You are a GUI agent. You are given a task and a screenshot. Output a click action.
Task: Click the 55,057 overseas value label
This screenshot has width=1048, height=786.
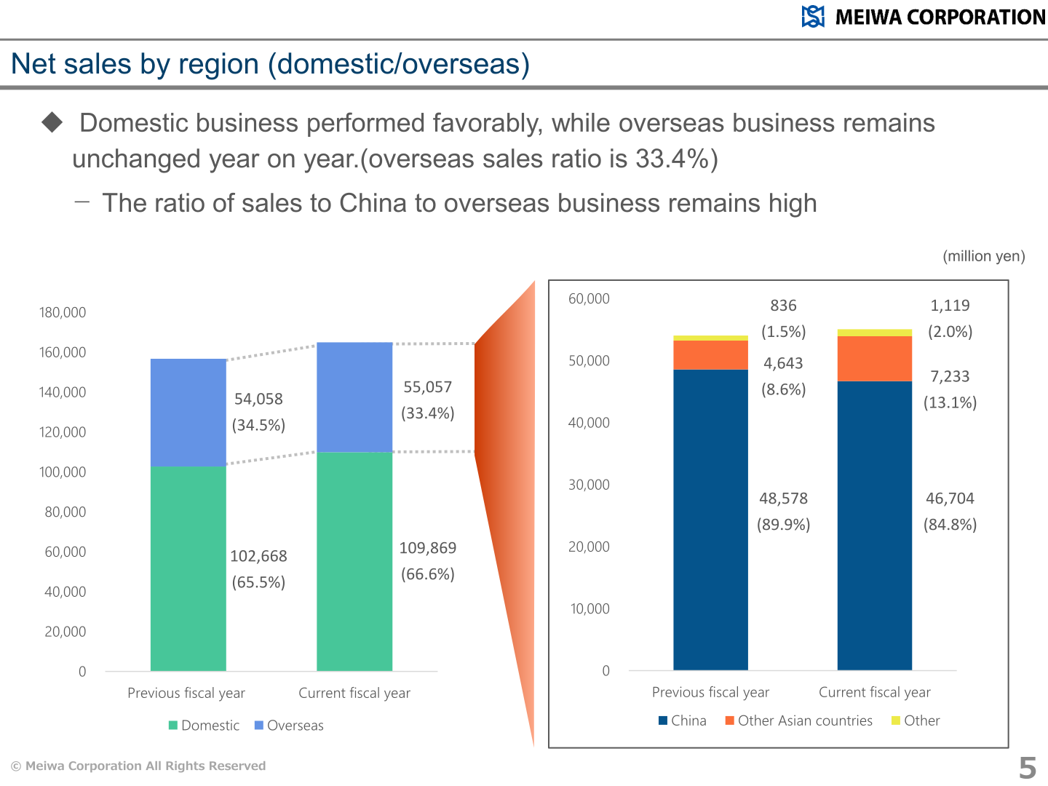tap(428, 387)
